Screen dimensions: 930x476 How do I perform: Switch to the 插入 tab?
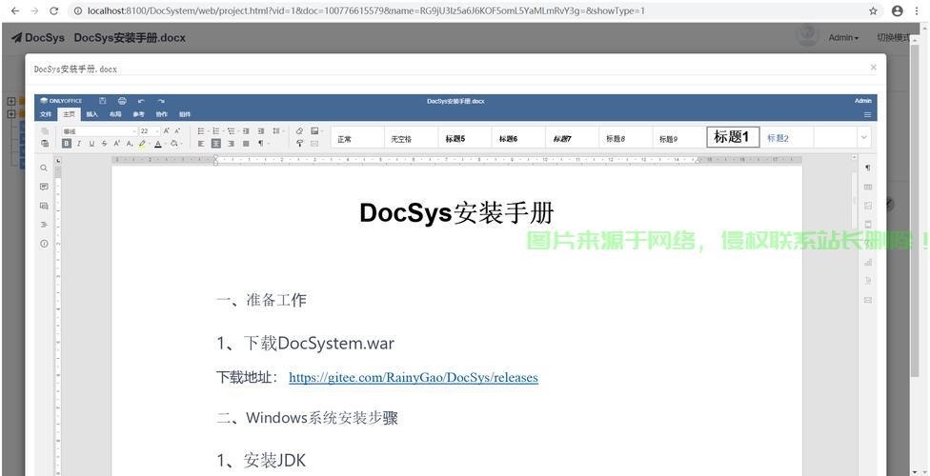click(91, 114)
